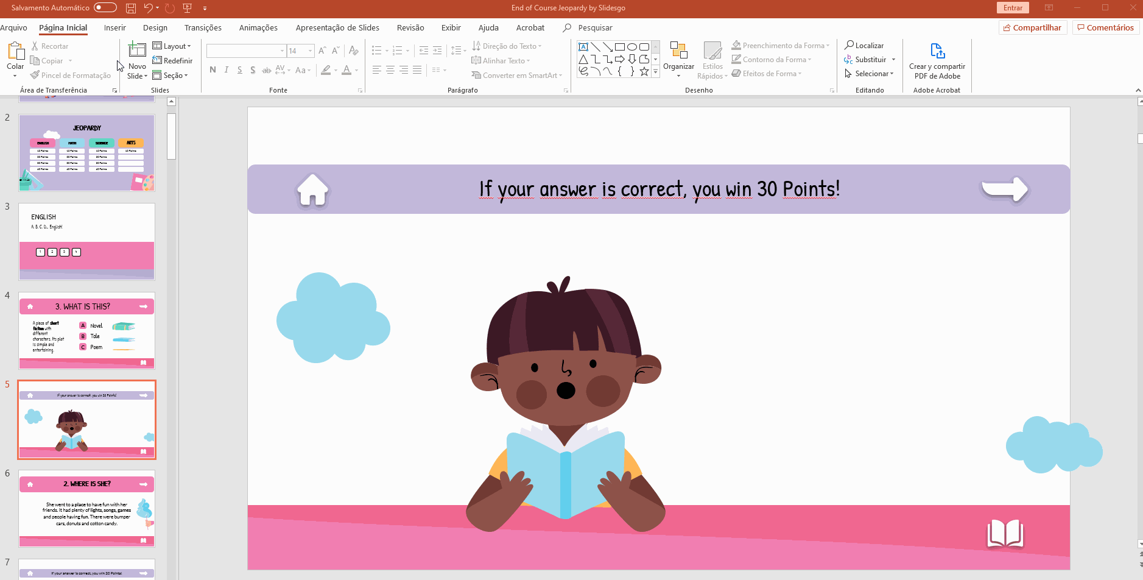Click increase indent level icon
1143x580 pixels.
(437, 51)
